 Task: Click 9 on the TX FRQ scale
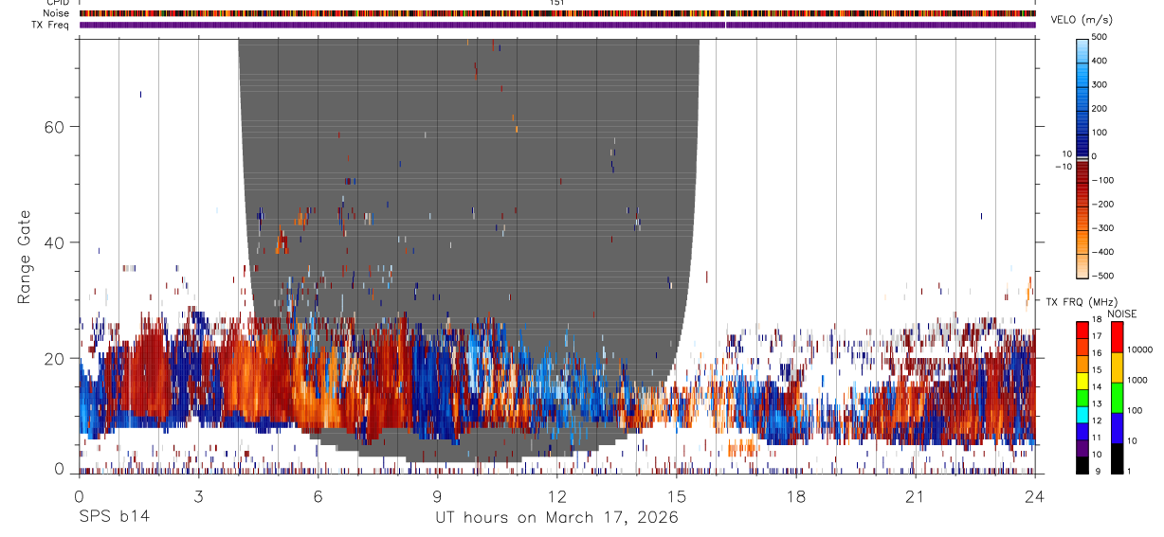tap(1096, 471)
